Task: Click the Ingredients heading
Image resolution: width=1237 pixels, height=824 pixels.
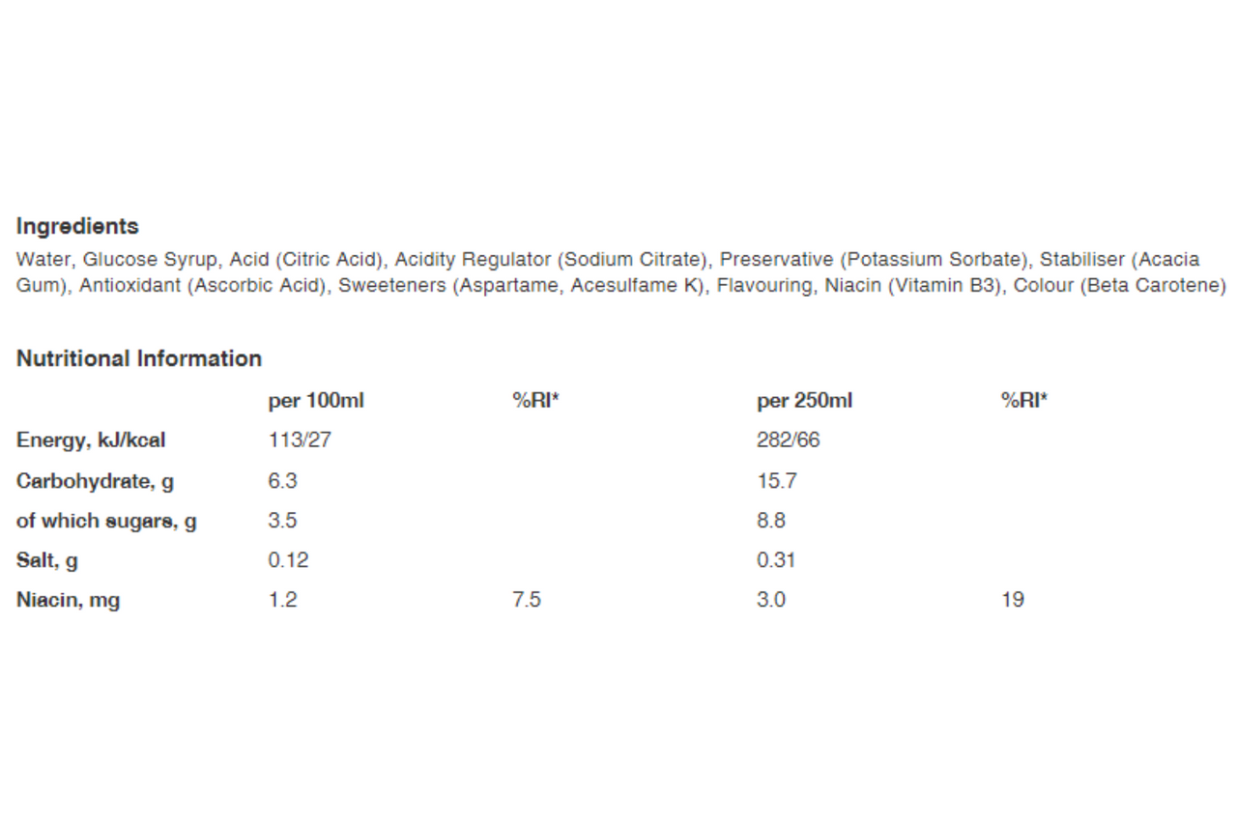Action: tap(77, 227)
